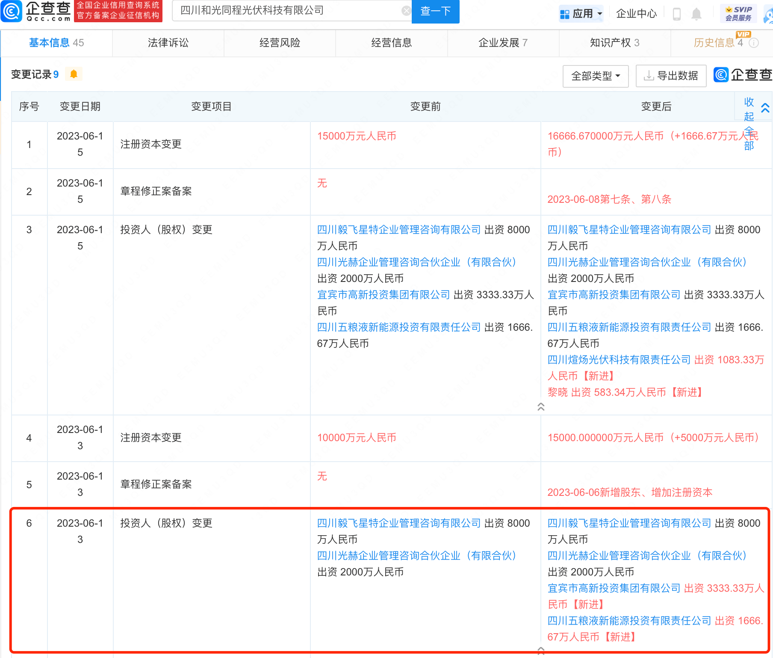This screenshot has width=773, height=658.
Task: Open notifications bell in top bar
Action: tap(696, 14)
